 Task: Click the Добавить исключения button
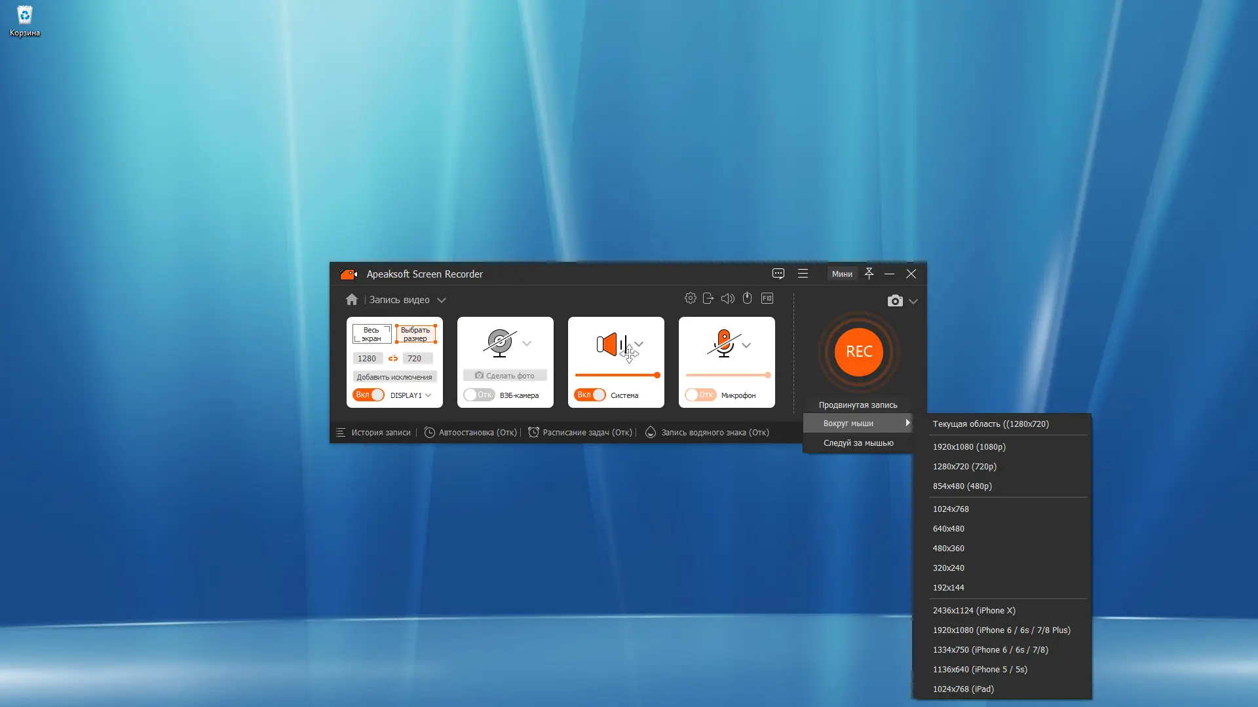pyautogui.click(x=394, y=376)
